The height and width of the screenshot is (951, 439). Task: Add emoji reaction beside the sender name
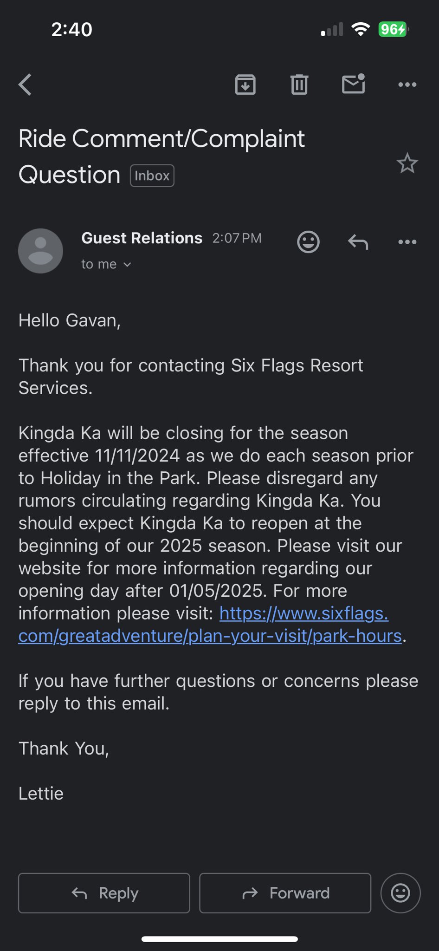(x=308, y=241)
